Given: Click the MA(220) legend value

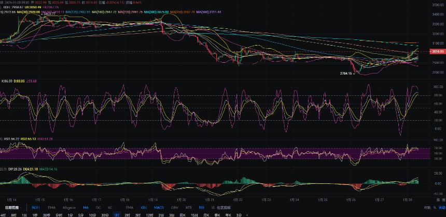Looking at the screenshot, I should coord(130,12).
